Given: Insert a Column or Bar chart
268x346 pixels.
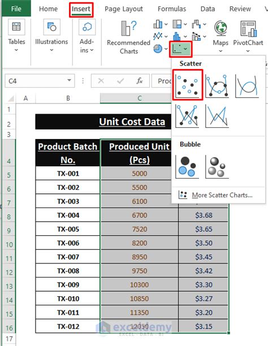Looking at the screenshot, I should (158, 24).
